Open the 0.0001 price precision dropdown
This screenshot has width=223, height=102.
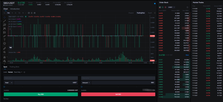[x=171, y=7]
